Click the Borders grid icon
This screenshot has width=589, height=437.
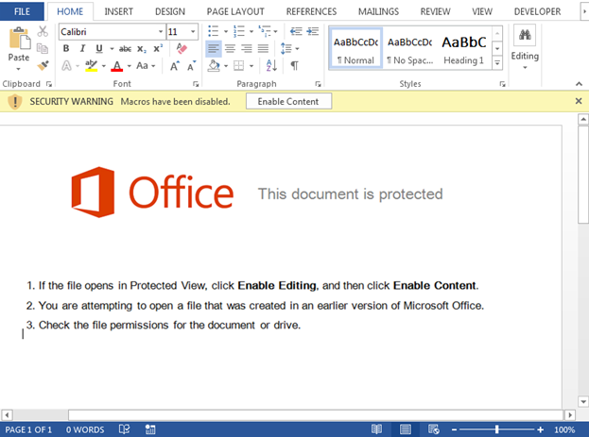[238, 66]
